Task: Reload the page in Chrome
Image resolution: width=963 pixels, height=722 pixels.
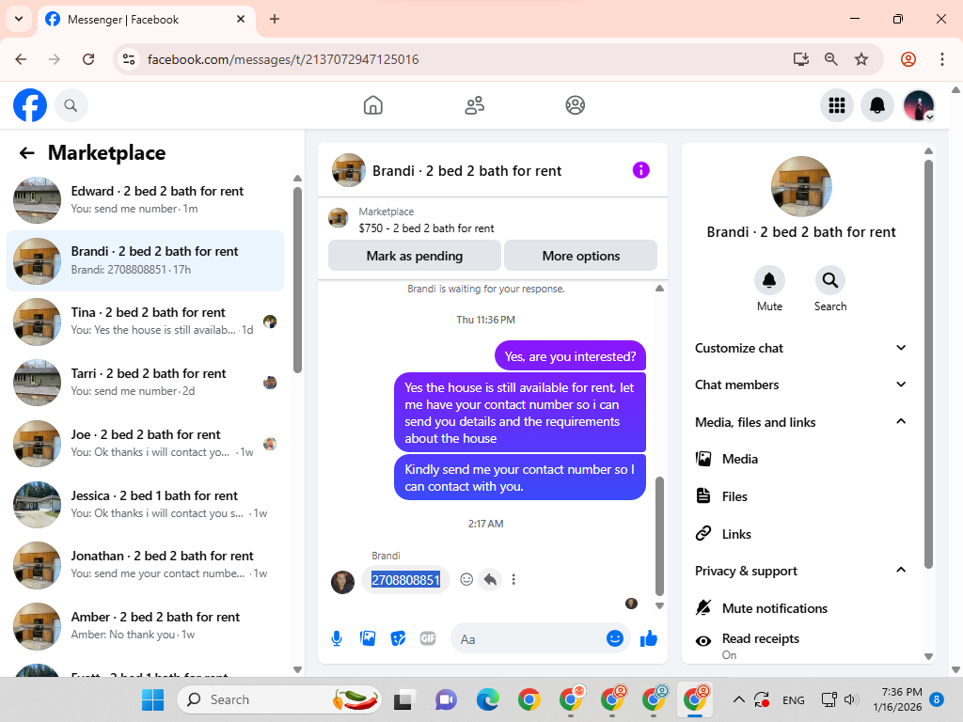Action: (88, 59)
